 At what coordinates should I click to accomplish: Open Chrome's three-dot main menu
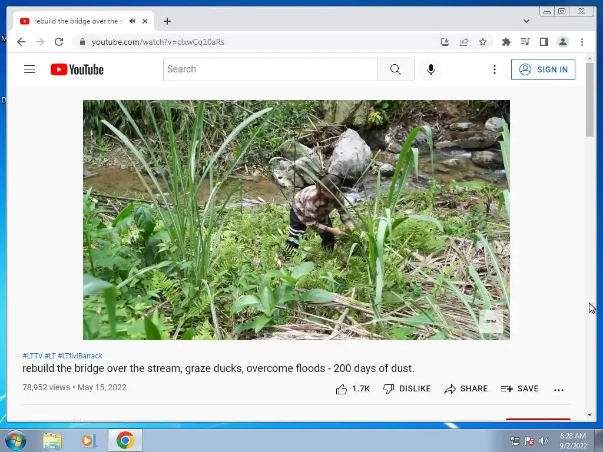[x=582, y=42]
